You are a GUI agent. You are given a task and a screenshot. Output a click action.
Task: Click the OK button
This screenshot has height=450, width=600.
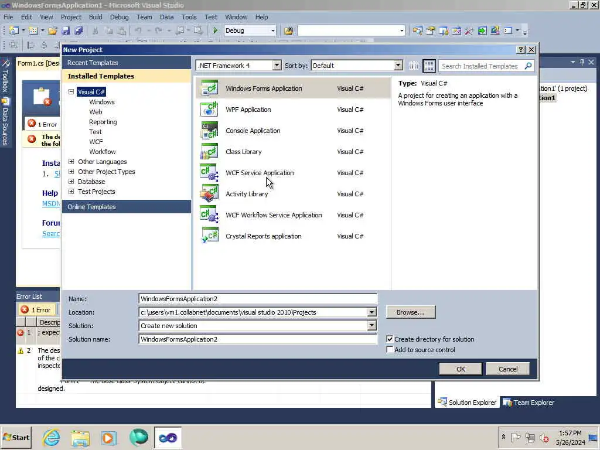tap(461, 369)
